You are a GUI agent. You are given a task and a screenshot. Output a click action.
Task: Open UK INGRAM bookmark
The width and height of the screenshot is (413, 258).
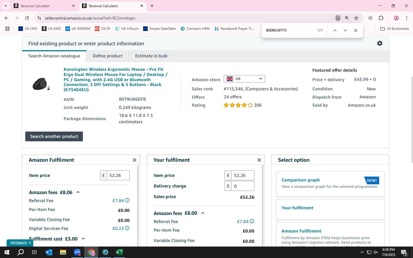[78, 29]
